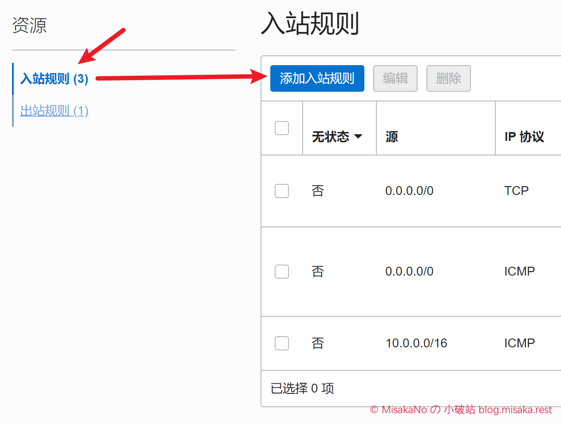The image size is (561, 424).
Task: Click the 入站规则 page title
Action: pos(310,23)
